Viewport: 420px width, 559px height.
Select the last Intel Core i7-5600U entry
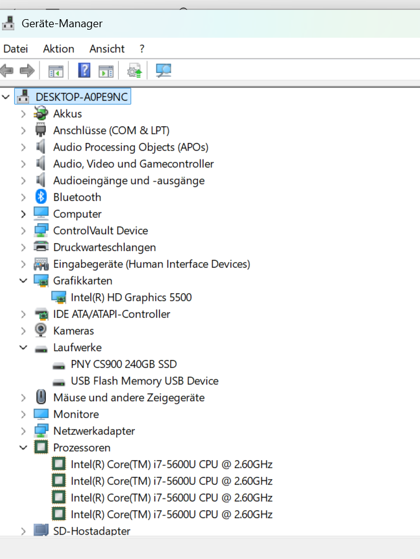[x=171, y=514]
